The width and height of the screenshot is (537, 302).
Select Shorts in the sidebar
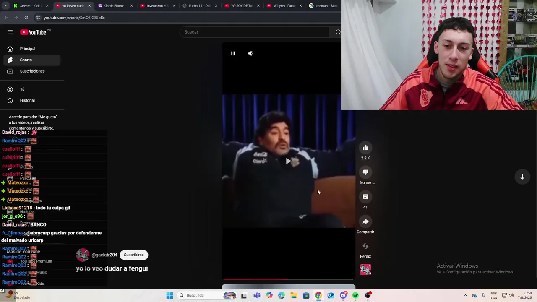point(32,60)
